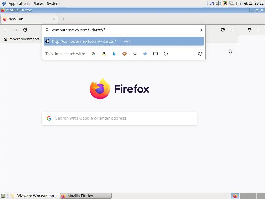Image resolution: width=265 pixels, height=199 pixels.
Task: Search this time with Google
Action: point(93,54)
